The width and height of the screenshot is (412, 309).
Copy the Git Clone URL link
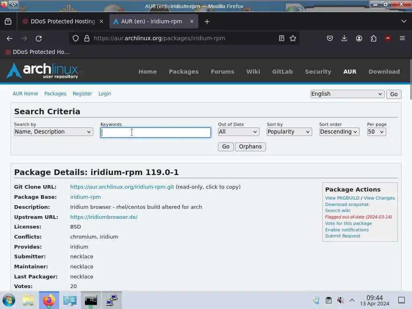(122, 187)
